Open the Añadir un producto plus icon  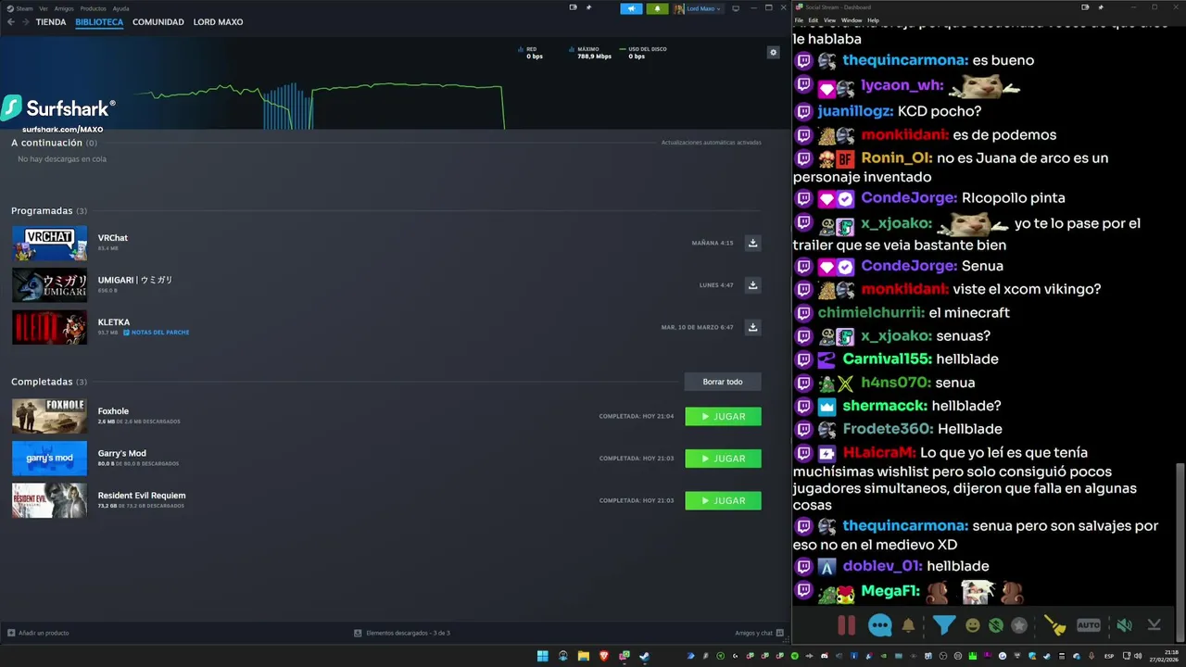tap(11, 633)
